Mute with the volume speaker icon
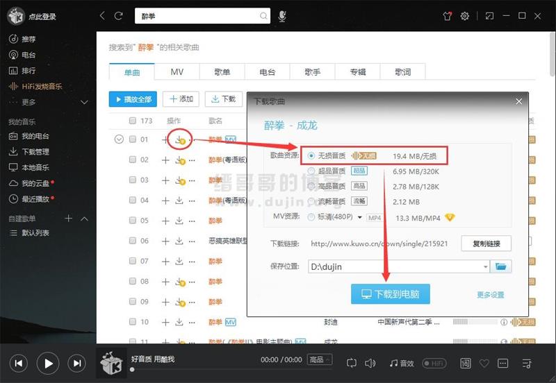556x383 pixels. (x=370, y=363)
